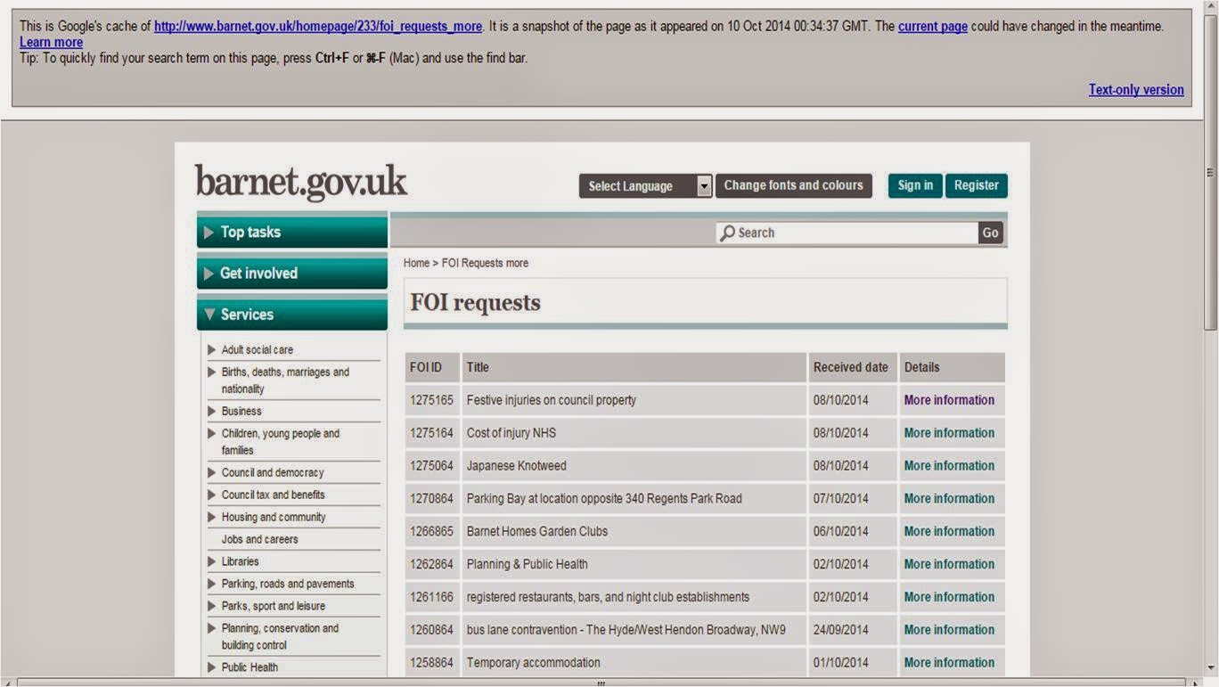
Task: Open the Services menu
Action: coord(292,315)
